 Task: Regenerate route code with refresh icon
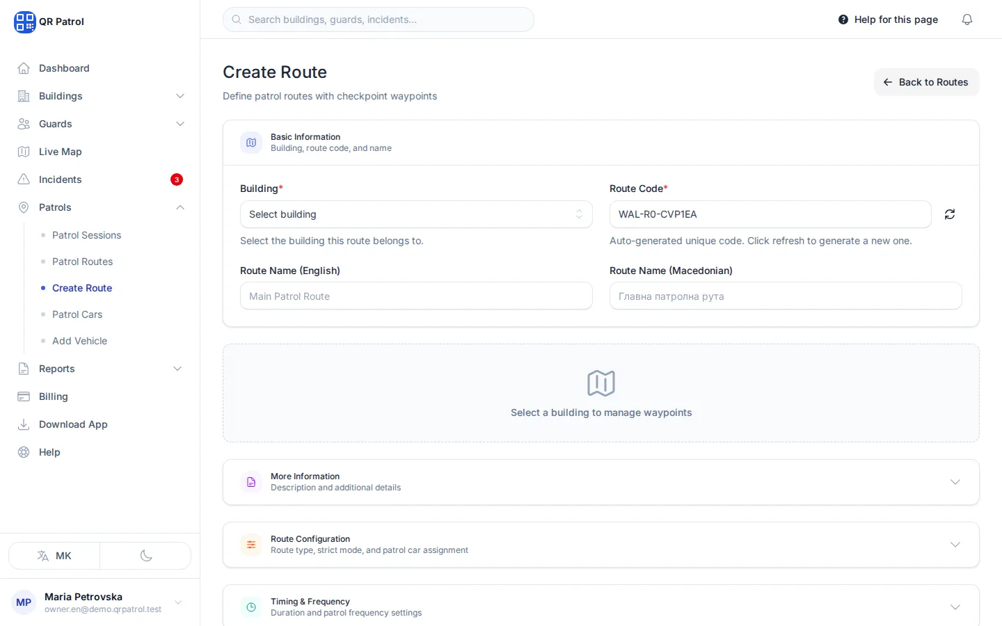point(950,214)
